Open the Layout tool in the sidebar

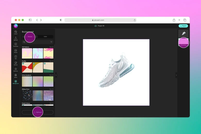tap(16, 32)
